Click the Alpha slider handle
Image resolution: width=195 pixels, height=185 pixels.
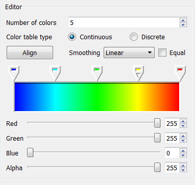(x=157, y=167)
